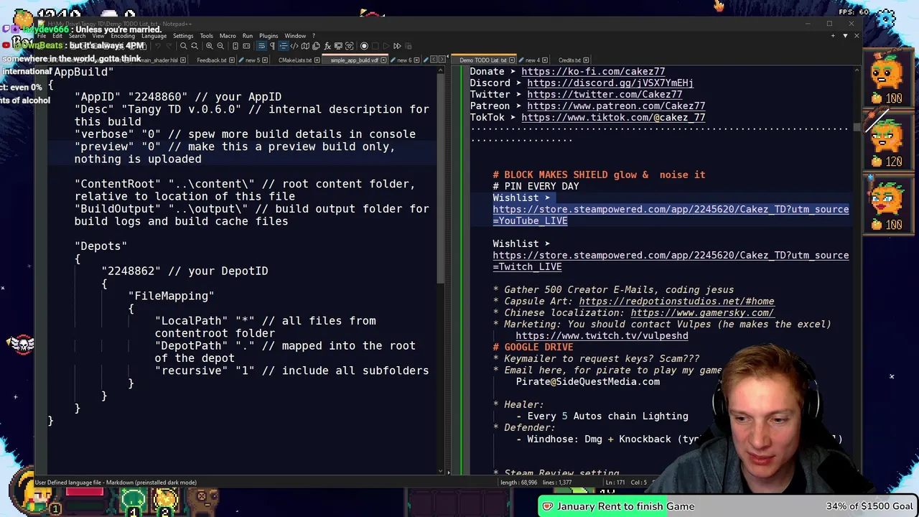Screen dimensions: 919x517
Task: Select the Demo TODO List.txt tab
Action: pos(483,60)
